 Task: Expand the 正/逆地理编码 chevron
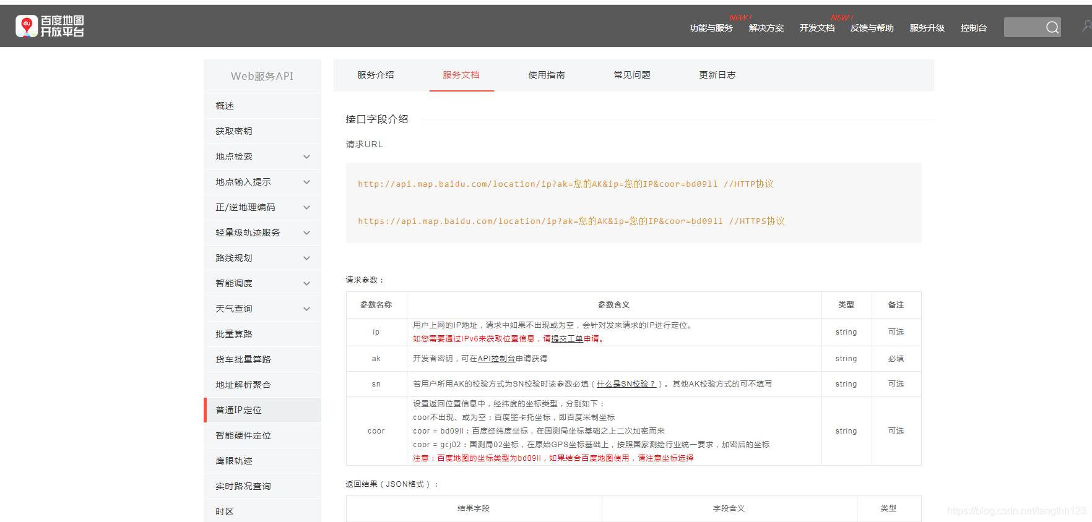click(306, 208)
